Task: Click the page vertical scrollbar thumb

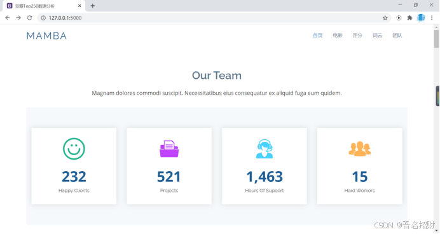Action: [x=436, y=39]
